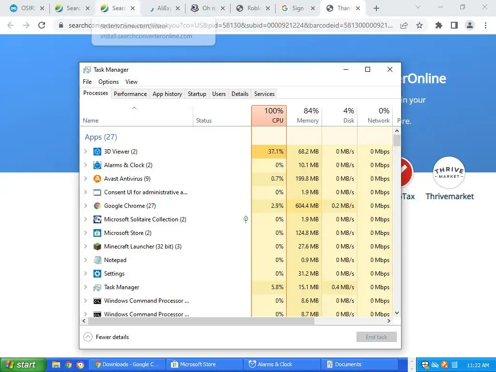Click the Microsoft Solitaire Collection icon
Viewport: 496px width, 372px height.
tap(97, 219)
